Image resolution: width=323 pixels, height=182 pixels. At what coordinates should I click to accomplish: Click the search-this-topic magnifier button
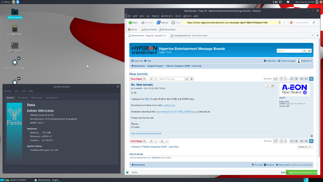point(187,79)
